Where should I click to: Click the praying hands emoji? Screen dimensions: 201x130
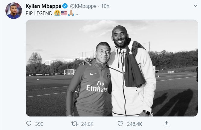point(71,14)
